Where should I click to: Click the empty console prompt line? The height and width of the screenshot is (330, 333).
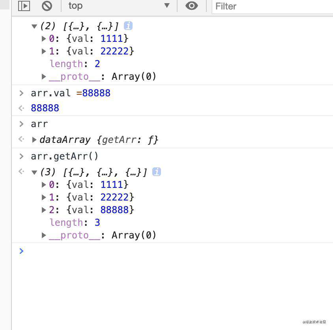(x=172, y=251)
